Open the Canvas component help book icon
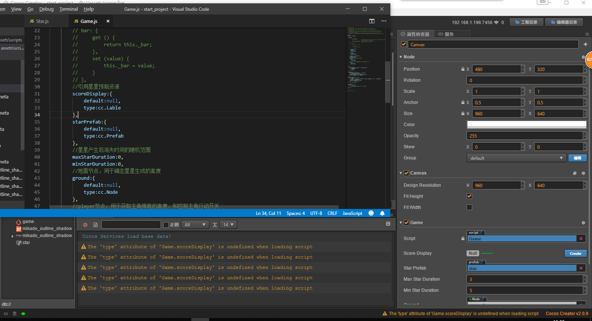This screenshot has height=321, width=592. pos(575,173)
